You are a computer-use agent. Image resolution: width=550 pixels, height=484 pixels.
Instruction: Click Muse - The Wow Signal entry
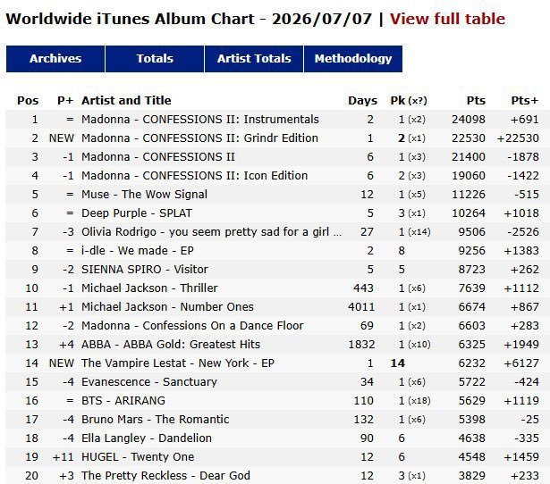[144, 195]
